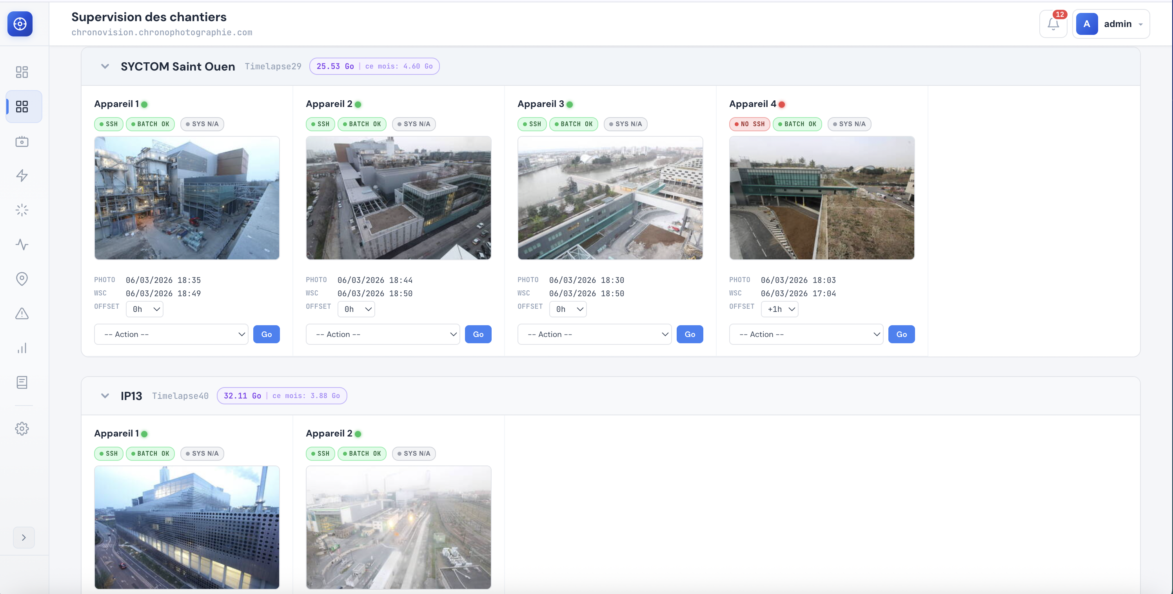Open the logs journal icon in the sidebar

pos(22,382)
